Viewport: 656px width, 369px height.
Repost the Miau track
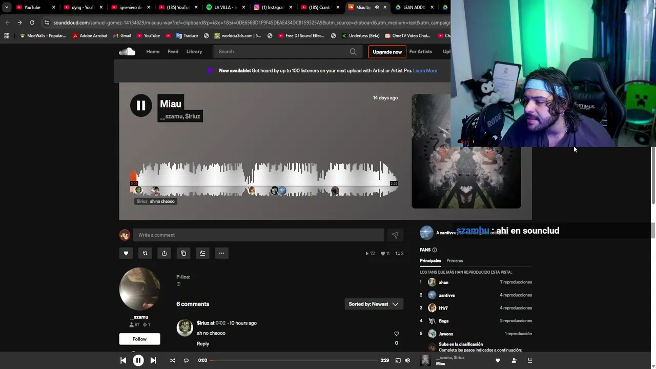point(145,253)
